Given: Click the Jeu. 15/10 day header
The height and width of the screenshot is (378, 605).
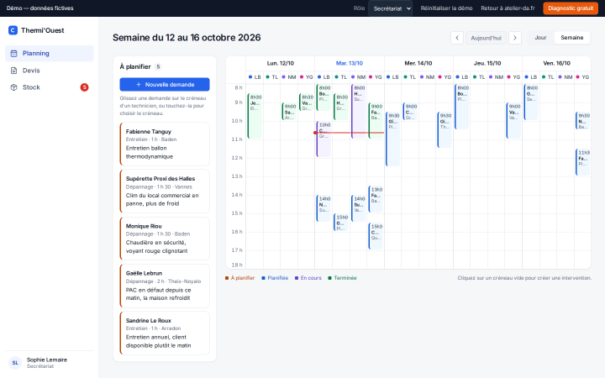Looking at the screenshot, I should click(487, 63).
